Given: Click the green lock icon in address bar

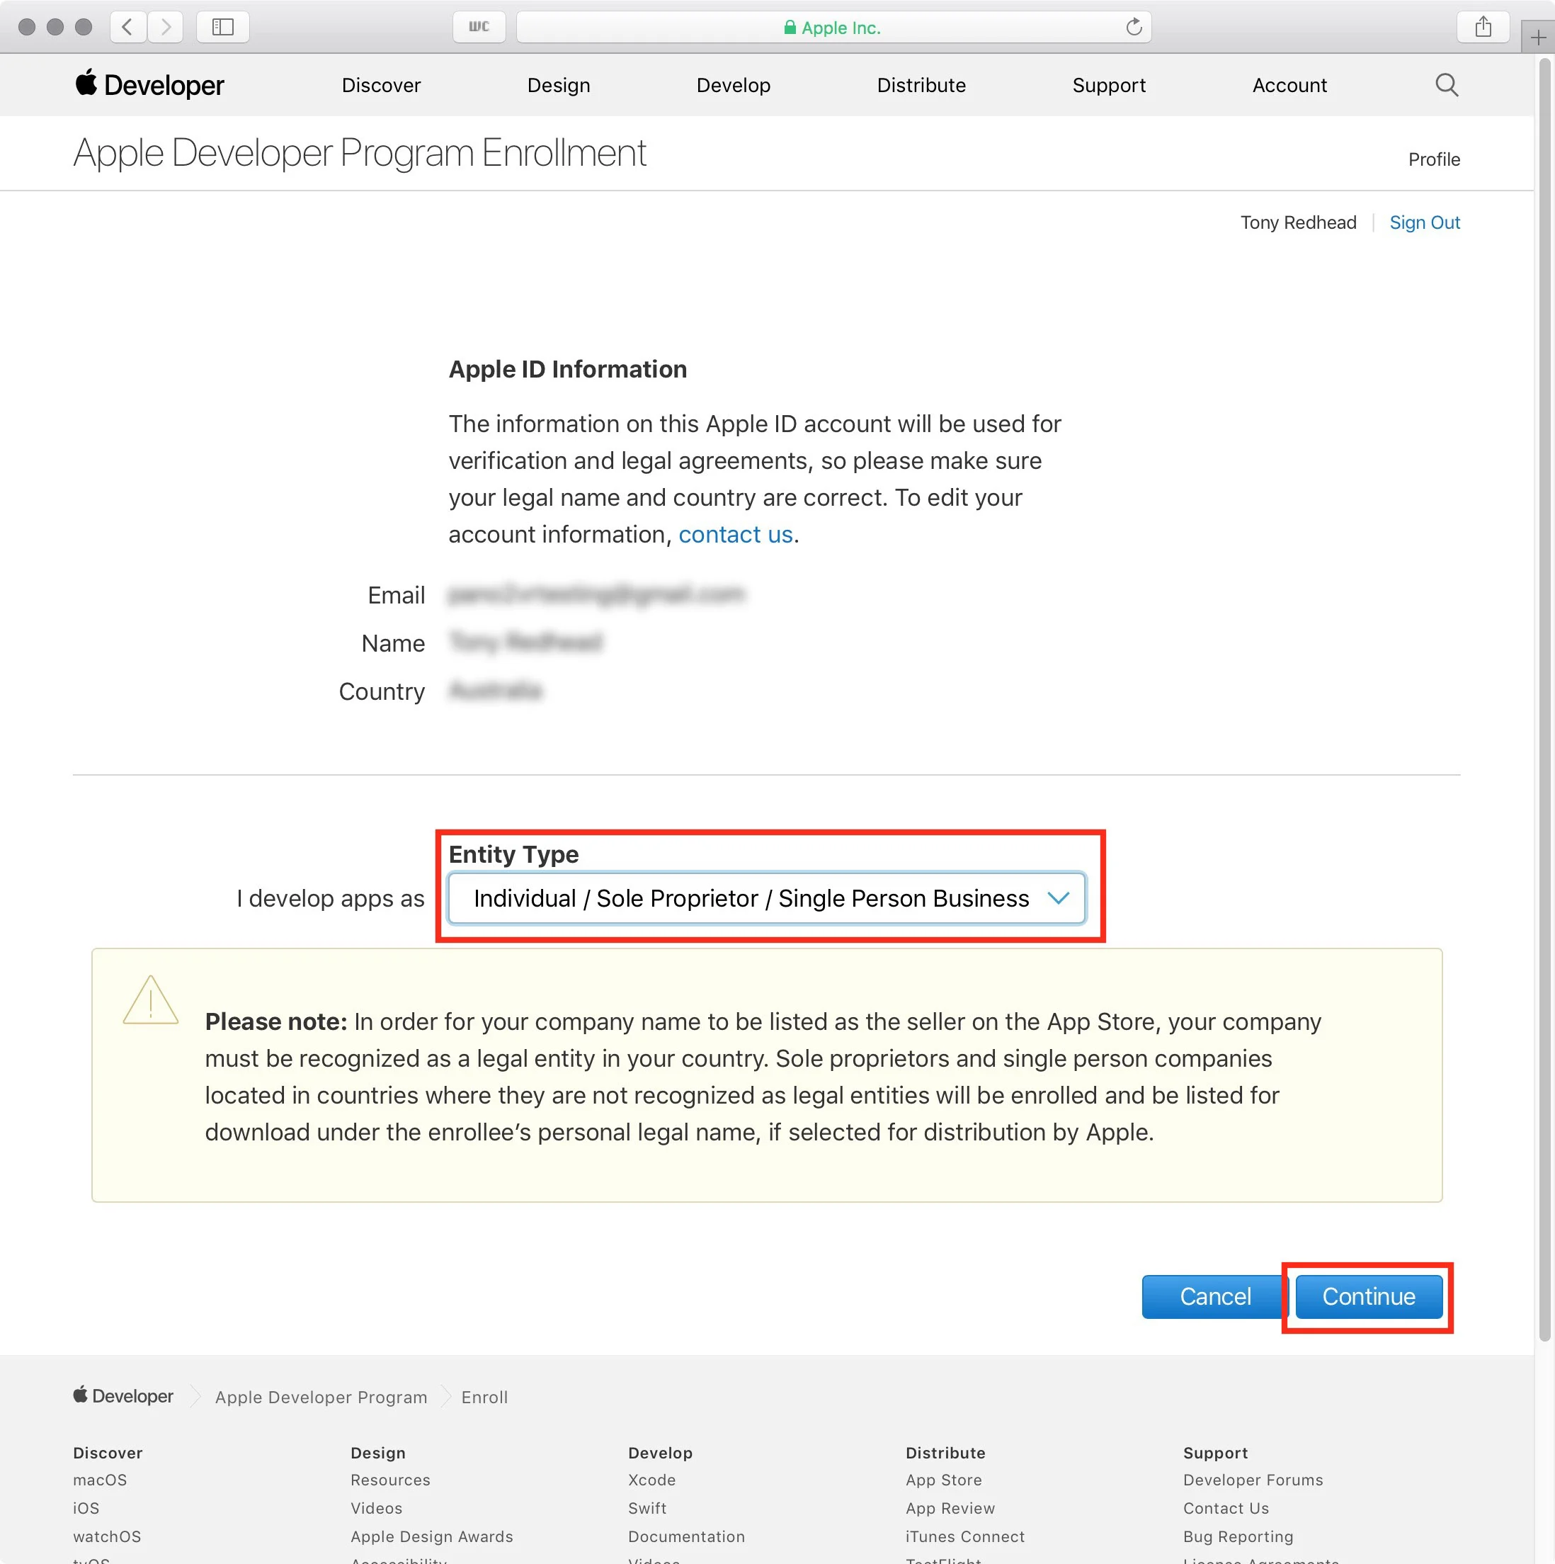Looking at the screenshot, I should [x=790, y=28].
